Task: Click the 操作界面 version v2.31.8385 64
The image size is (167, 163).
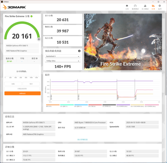Action: point(90,128)
